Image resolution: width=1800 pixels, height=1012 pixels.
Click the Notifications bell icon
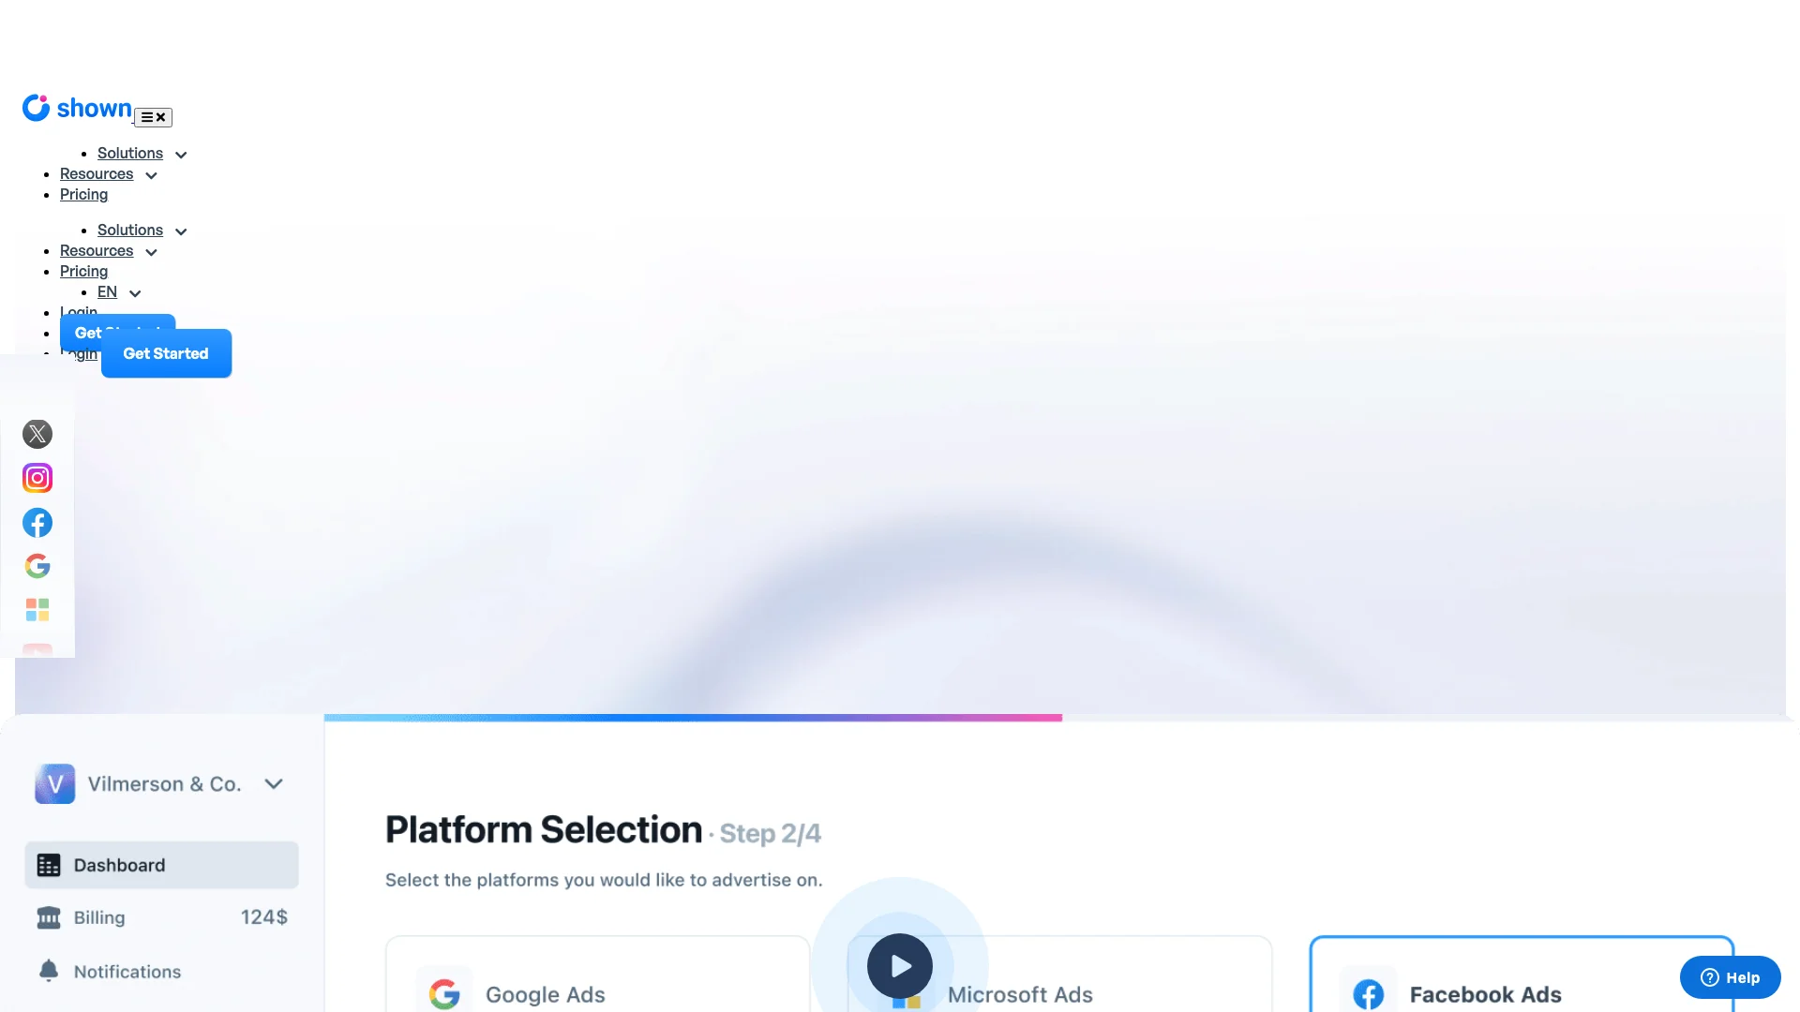(48, 971)
